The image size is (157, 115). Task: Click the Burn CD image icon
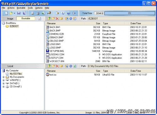point(49,13)
